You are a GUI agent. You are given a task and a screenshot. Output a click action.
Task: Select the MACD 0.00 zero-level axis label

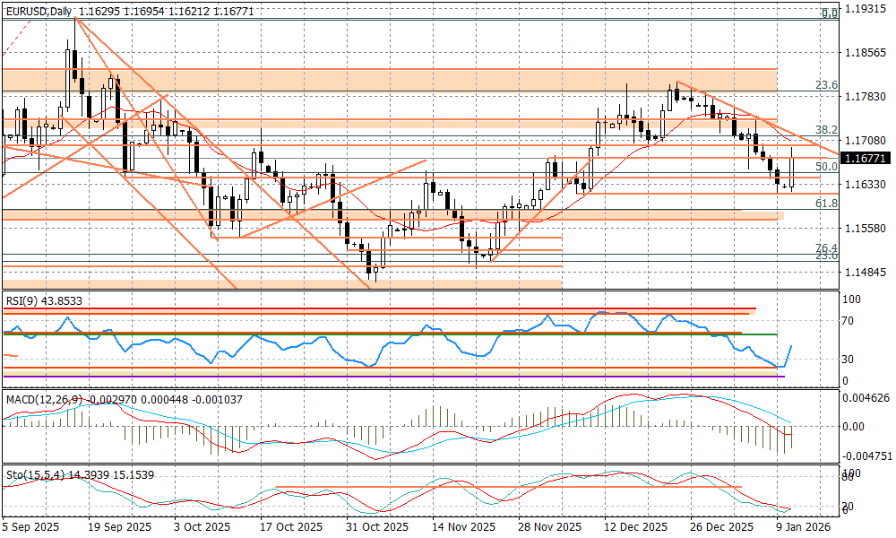pyautogui.click(x=855, y=426)
